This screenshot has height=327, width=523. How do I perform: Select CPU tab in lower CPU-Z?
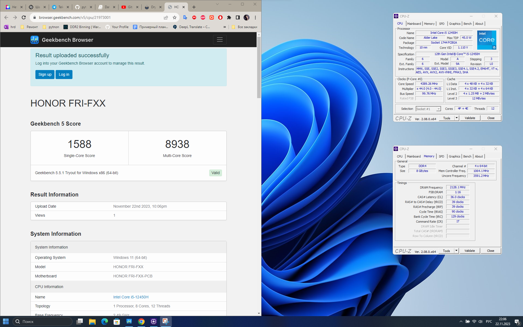click(400, 156)
